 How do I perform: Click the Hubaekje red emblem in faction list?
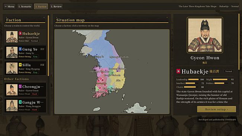point(20,33)
